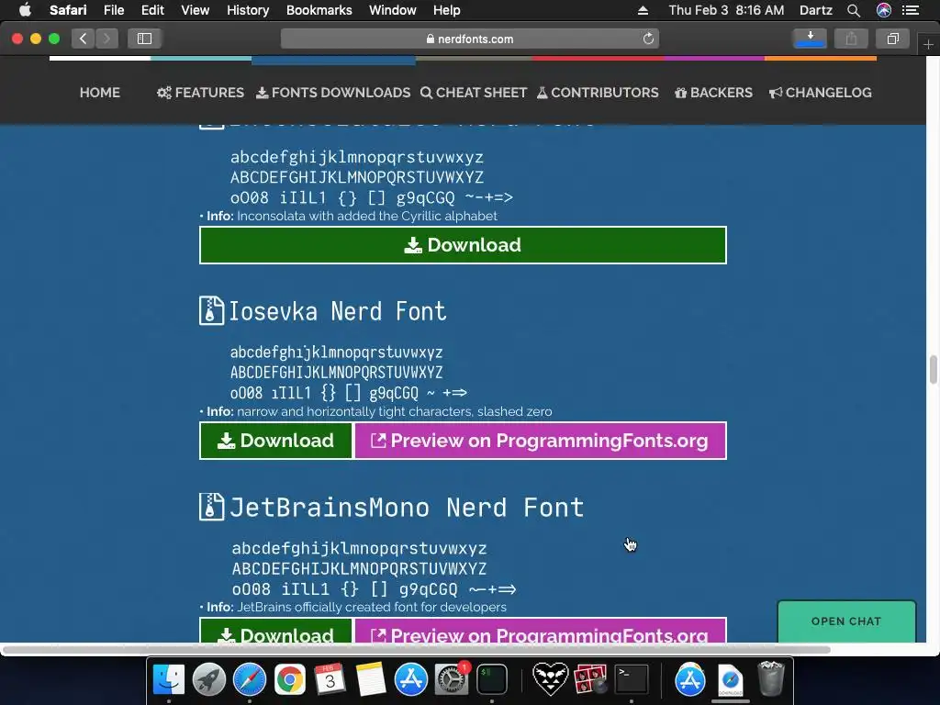Show the Safari downloads list
The width and height of the screenshot is (940, 705).
(x=810, y=39)
